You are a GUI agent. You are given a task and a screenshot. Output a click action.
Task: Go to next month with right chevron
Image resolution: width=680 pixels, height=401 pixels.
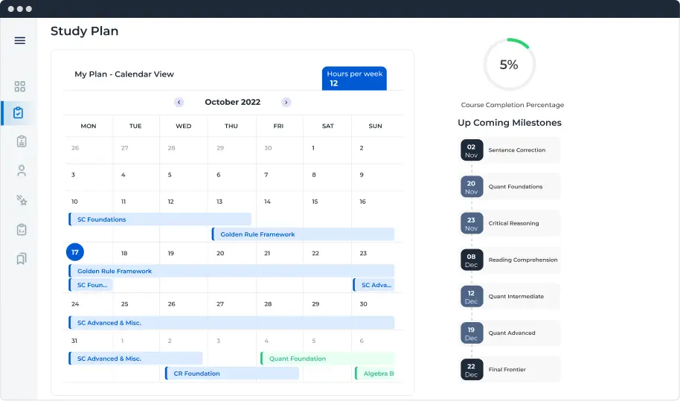(x=286, y=103)
